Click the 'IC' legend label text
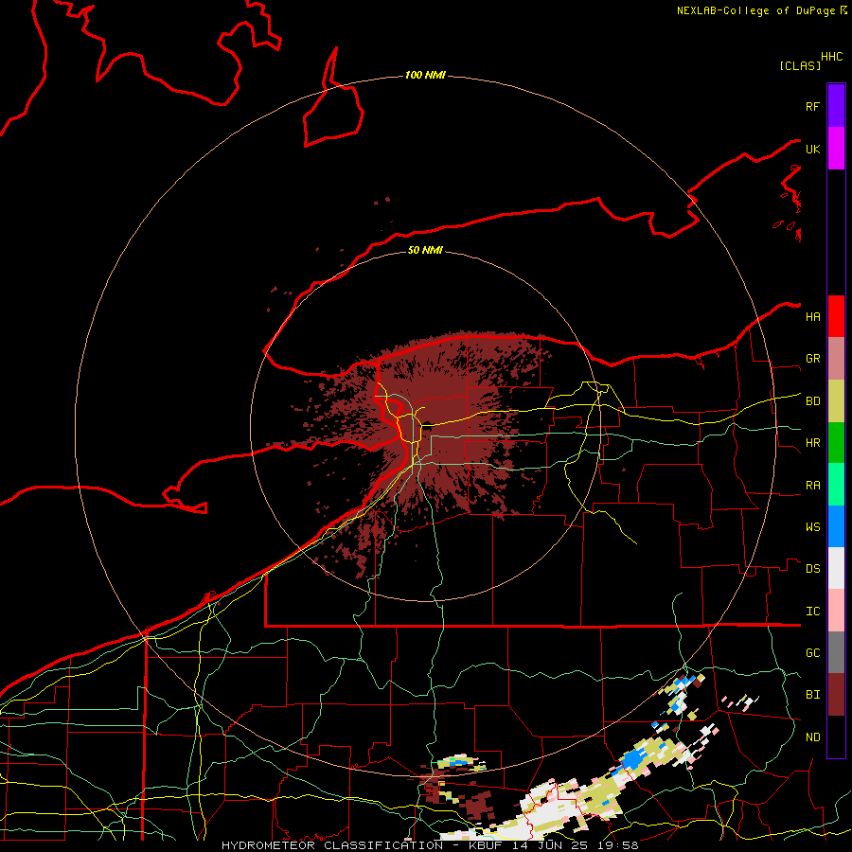852x852 pixels. coord(813,612)
